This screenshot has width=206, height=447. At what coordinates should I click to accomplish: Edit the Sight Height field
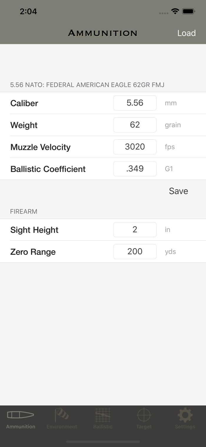point(135,230)
